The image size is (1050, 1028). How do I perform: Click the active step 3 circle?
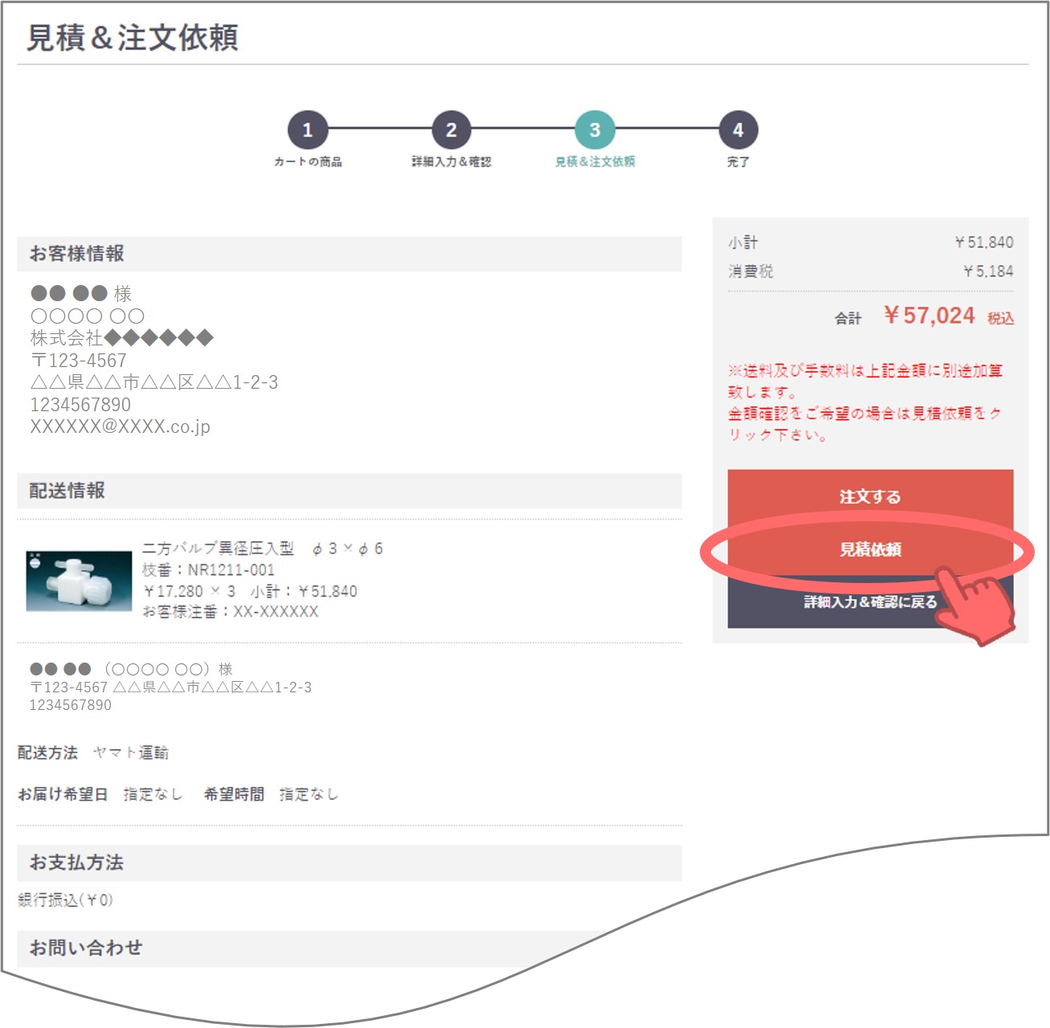[594, 130]
